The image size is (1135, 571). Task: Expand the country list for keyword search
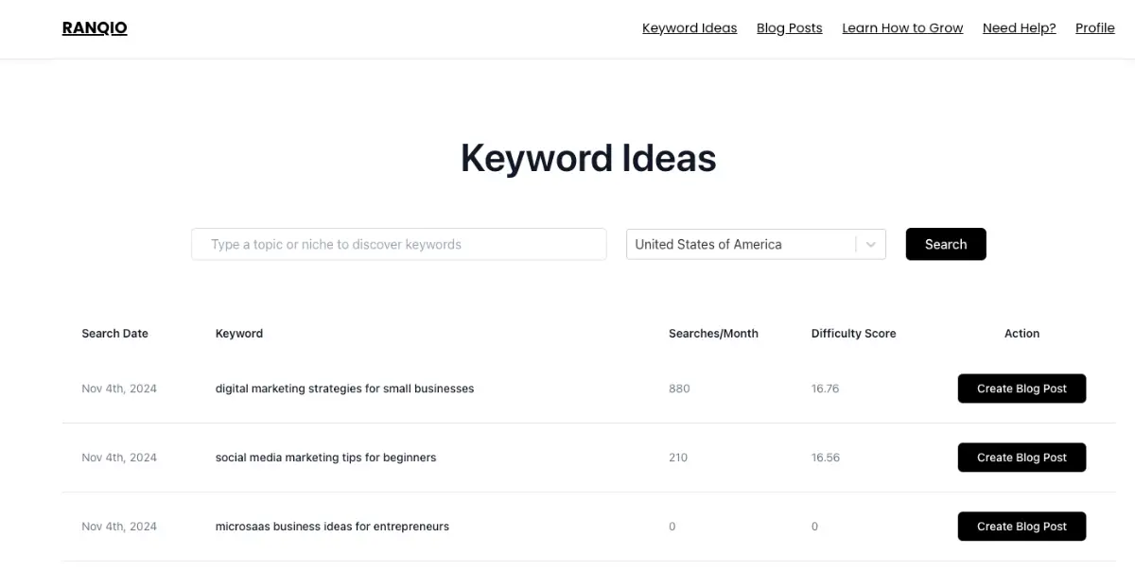click(869, 244)
